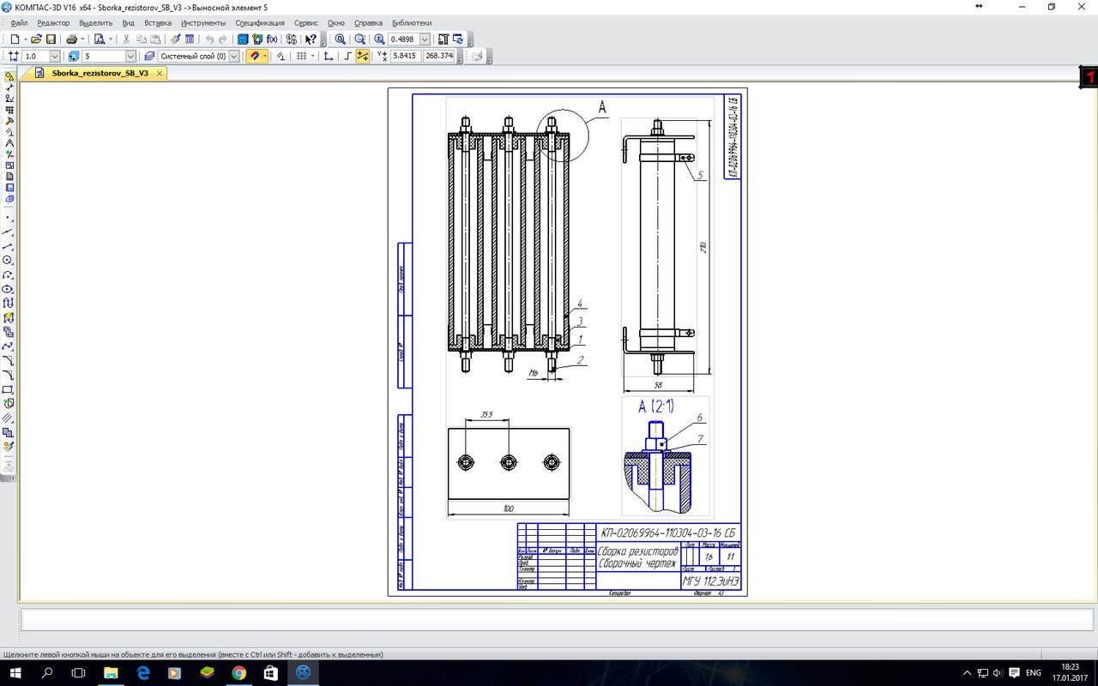
Task: Click the Y coordinate field 268.374
Action: (438, 56)
